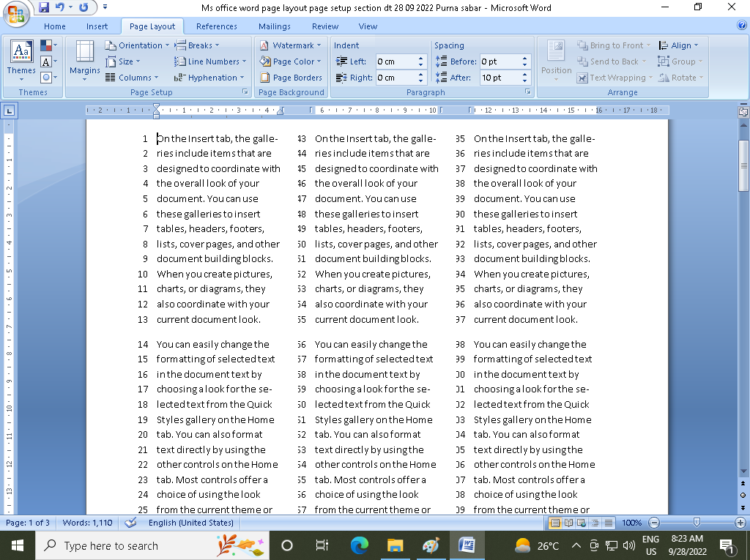Open Word Help question mark icon
Screen dimensions: 750x560
tap(741, 26)
